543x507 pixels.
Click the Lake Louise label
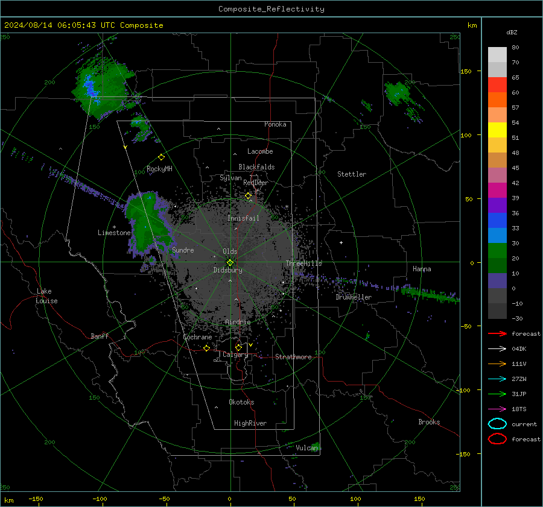46,296
